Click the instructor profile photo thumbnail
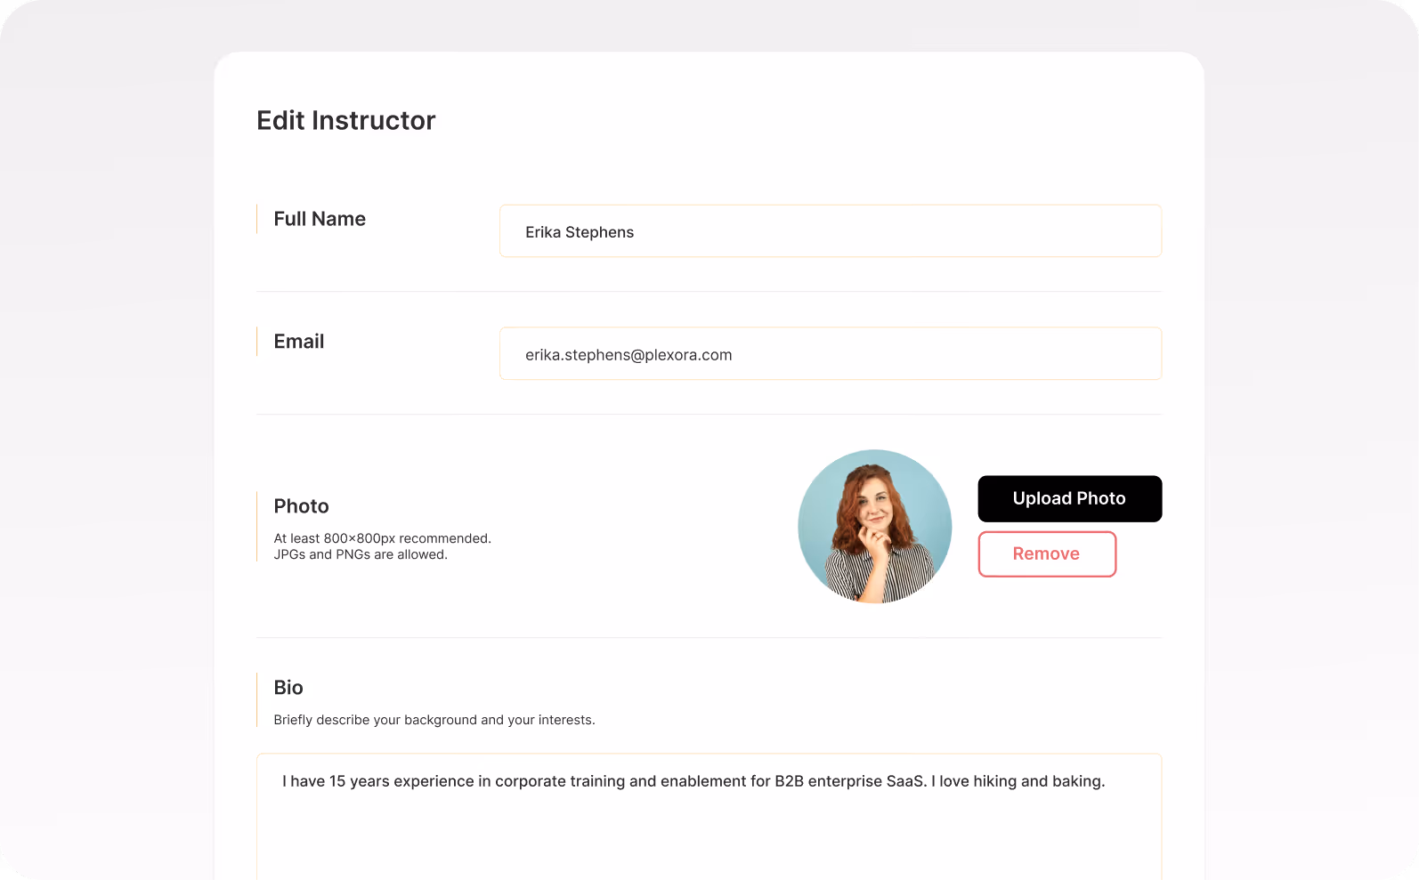 tap(875, 526)
